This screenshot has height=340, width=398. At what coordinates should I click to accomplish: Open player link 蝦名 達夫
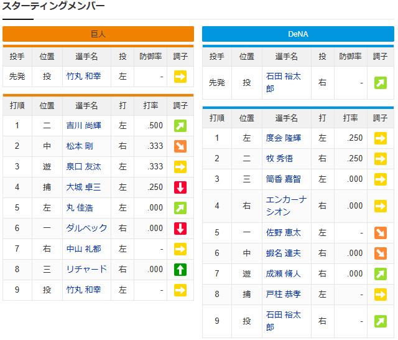pos(284,253)
